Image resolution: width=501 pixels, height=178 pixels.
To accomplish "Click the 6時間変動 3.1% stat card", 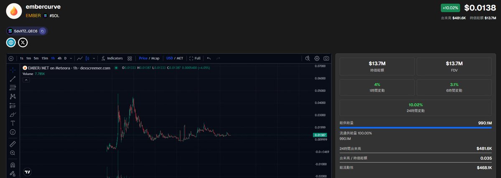I will point(454,87).
